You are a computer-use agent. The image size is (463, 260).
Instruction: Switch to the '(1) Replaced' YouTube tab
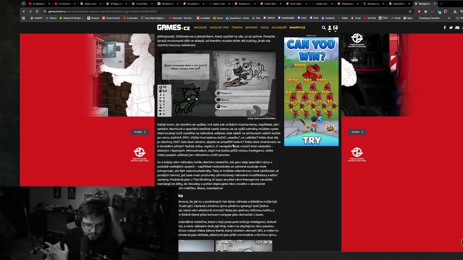click(x=38, y=4)
